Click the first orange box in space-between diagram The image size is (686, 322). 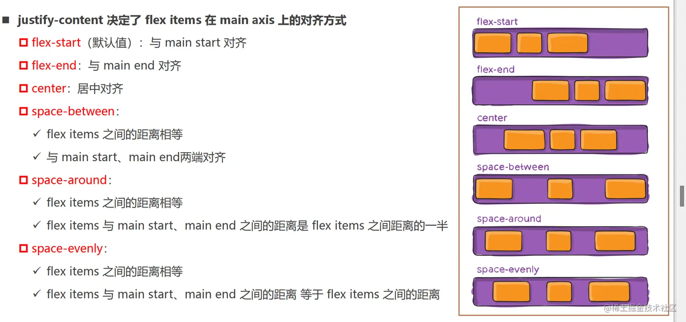[x=493, y=189]
